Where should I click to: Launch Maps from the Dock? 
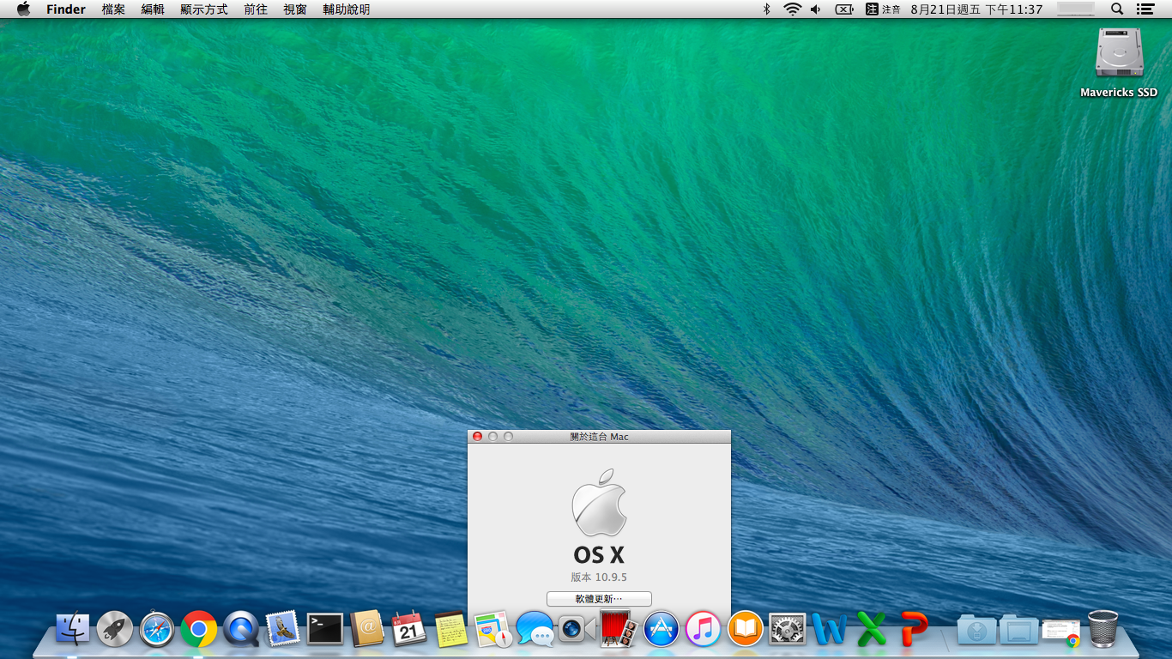(x=493, y=629)
